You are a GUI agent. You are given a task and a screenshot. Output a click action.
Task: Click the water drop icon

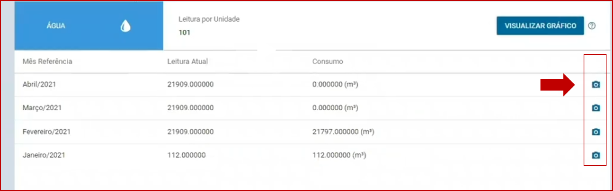coord(125,26)
